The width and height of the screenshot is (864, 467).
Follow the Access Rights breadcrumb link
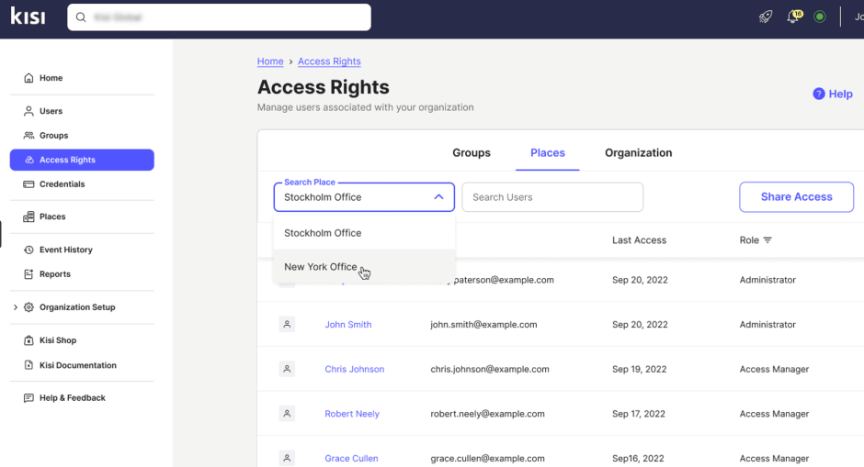click(329, 61)
